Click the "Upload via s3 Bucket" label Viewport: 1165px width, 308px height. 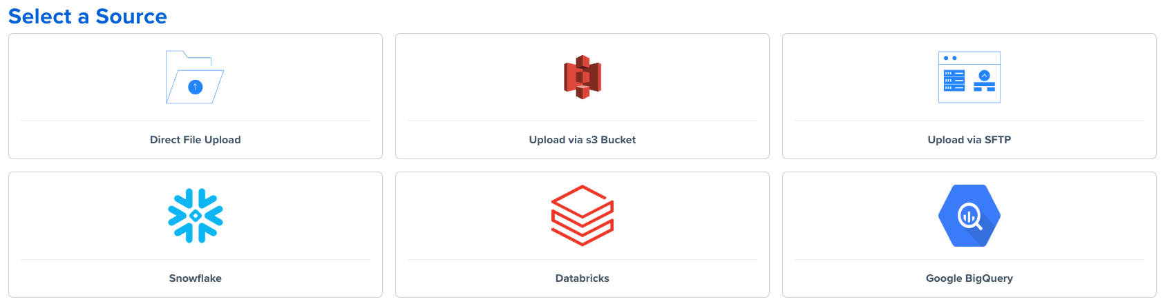pyautogui.click(x=582, y=140)
